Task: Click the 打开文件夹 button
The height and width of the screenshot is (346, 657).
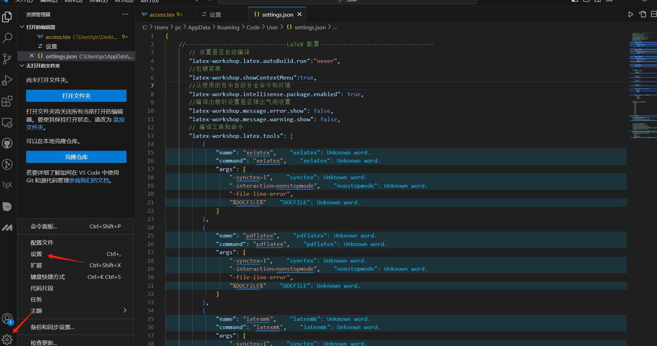Action: tap(76, 96)
